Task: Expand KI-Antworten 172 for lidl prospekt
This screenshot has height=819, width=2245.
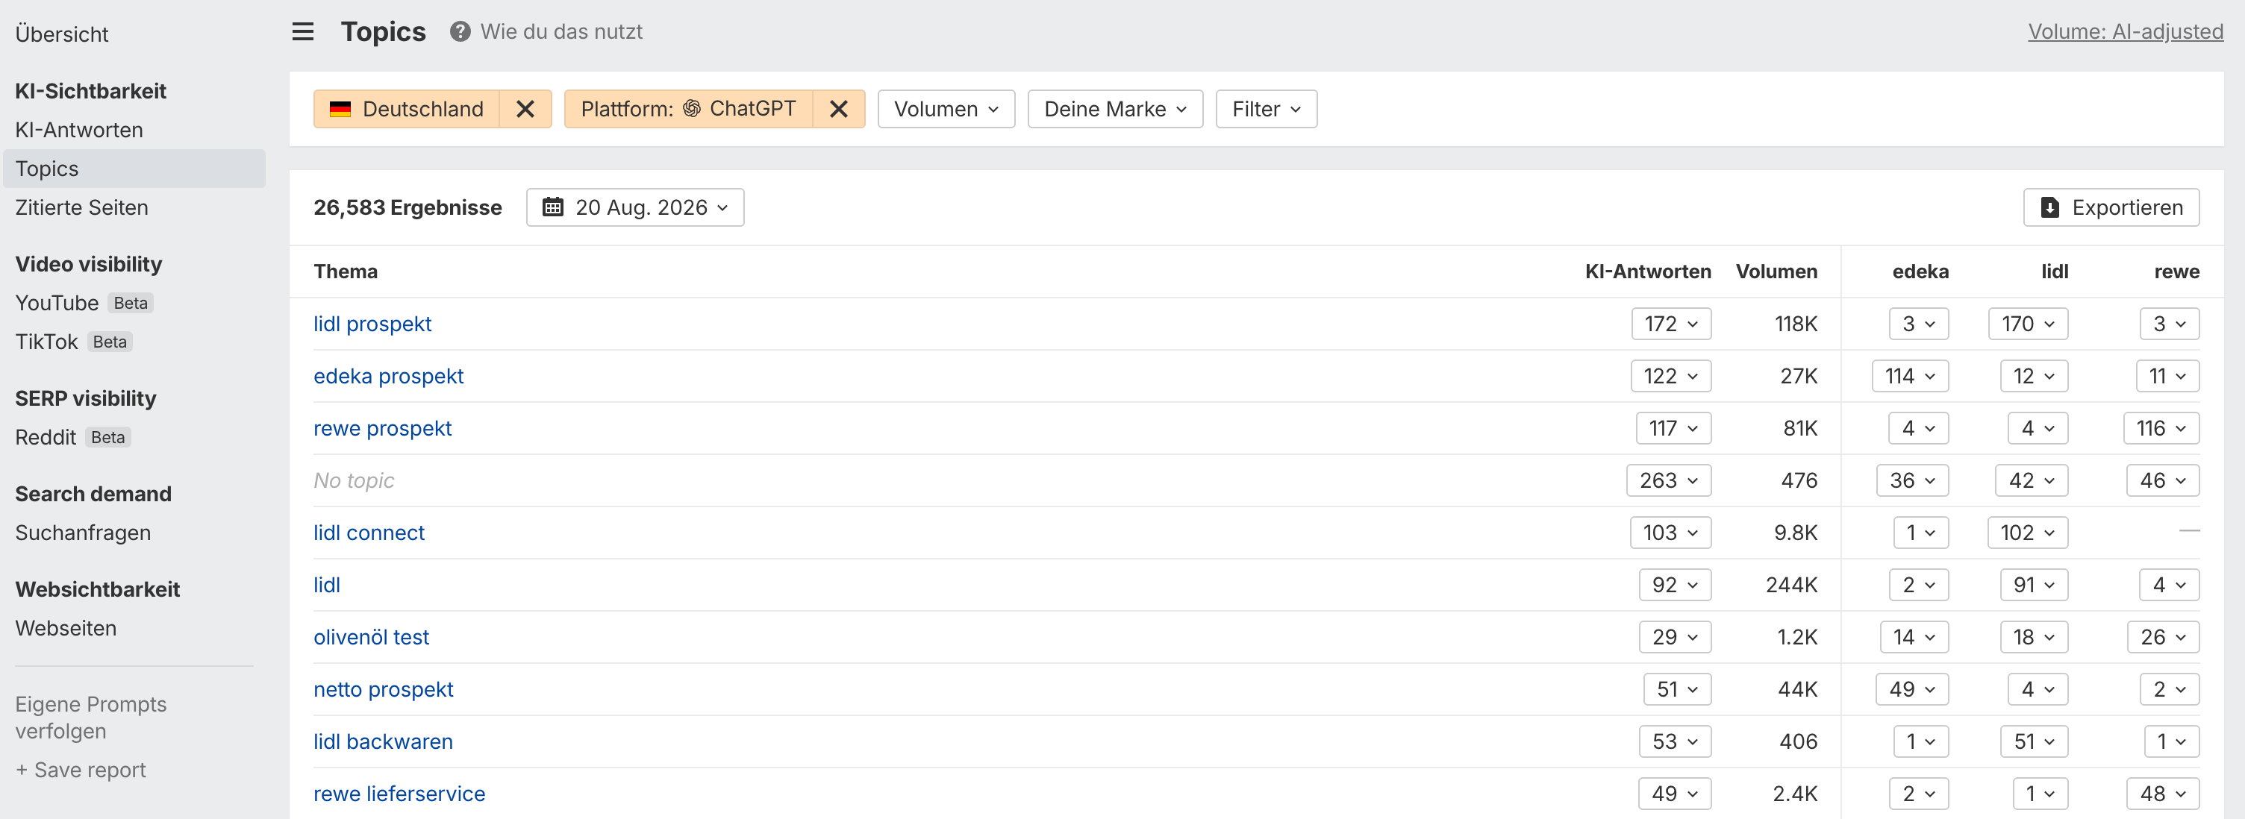Action: coord(1670,324)
